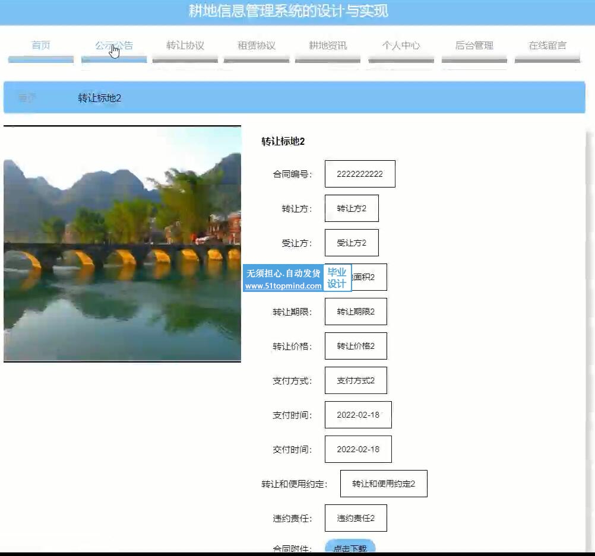Click the 转让价格2 value box
595x556 pixels.
click(x=356, y=346)
